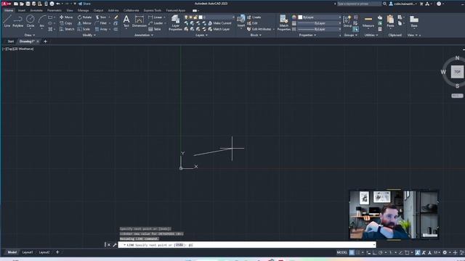Click the Insert block icon
The width and height of the screenshot is (465, 261).
click(240, 21)
